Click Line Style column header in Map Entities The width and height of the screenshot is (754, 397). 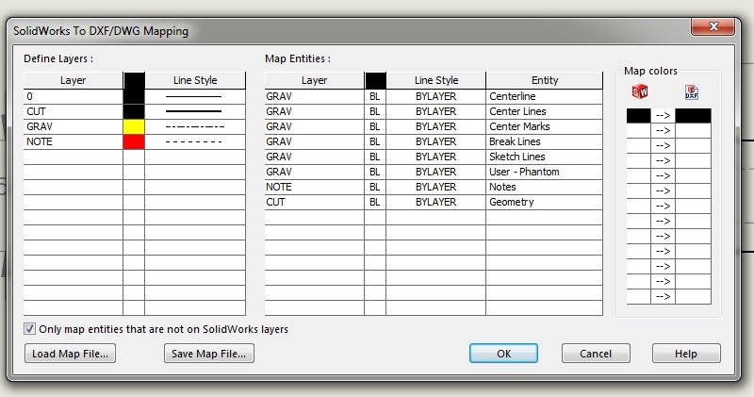pyautogui.click(x=436, y=80)
